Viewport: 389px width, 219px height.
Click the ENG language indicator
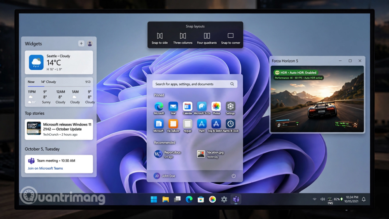tap(330, 203)
